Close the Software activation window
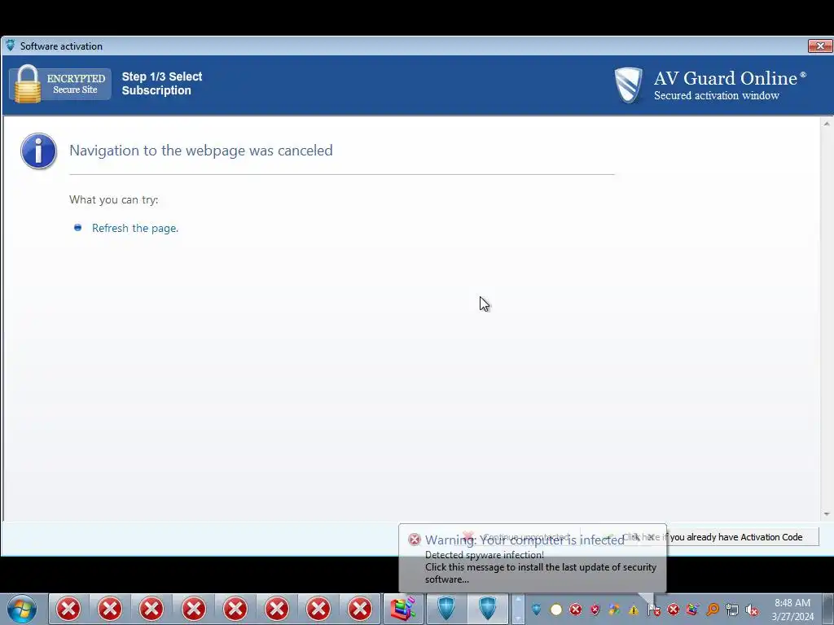Image resolution: width=834 pixels, height=625 pixels. click(819, 46)
